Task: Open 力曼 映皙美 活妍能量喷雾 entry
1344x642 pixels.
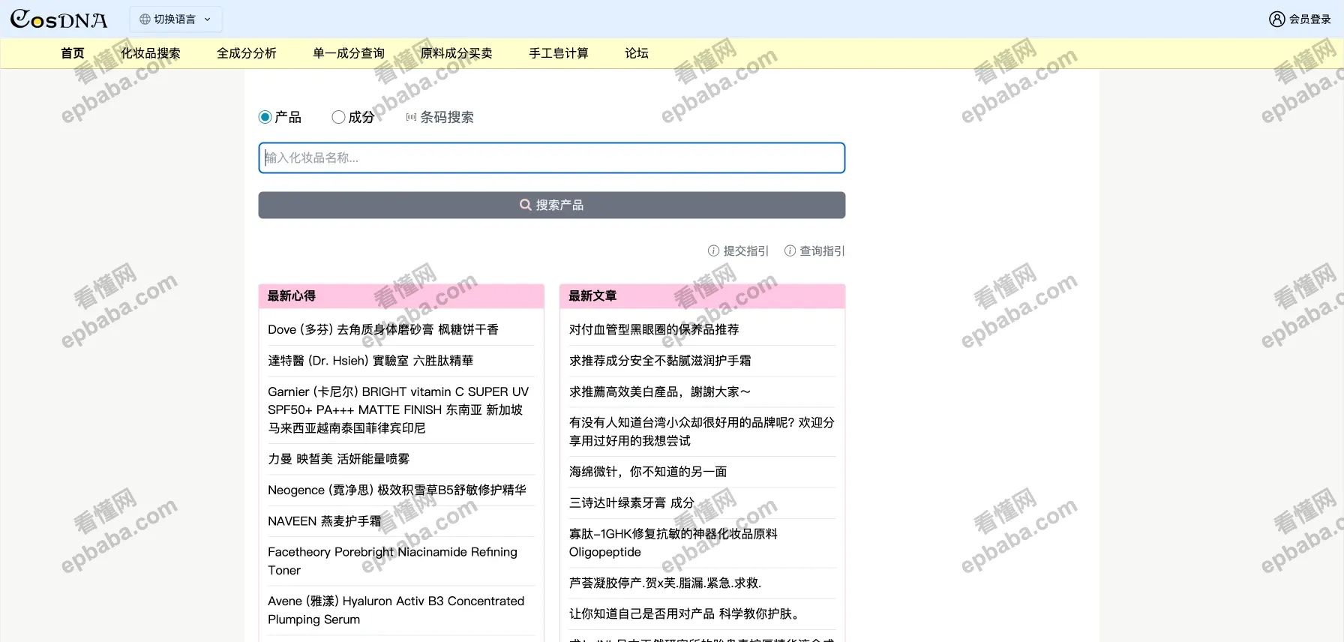Action: coord(339,459)
